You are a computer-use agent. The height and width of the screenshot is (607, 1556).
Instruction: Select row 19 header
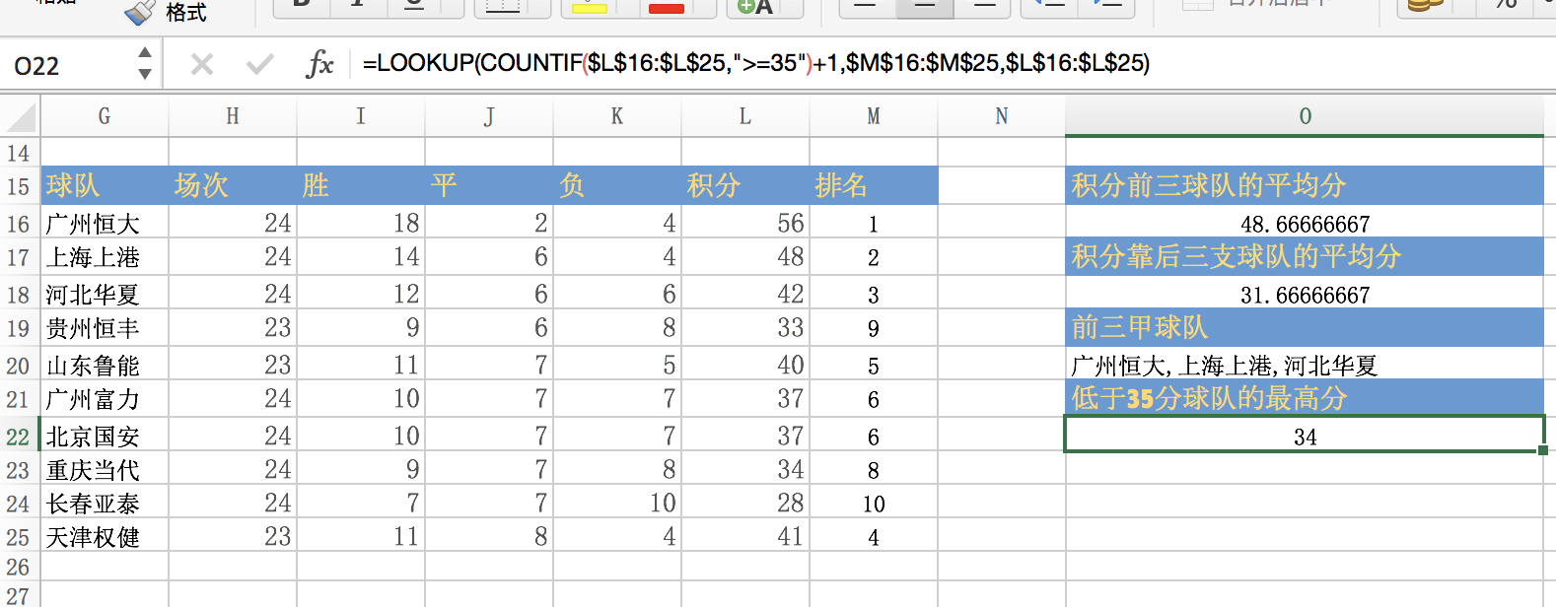click(x=19, y=328)
